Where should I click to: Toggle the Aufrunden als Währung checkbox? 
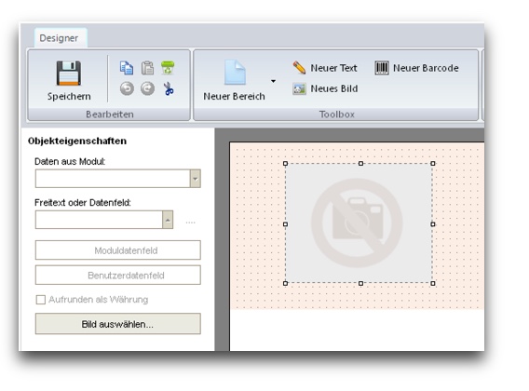pos(41,300)
